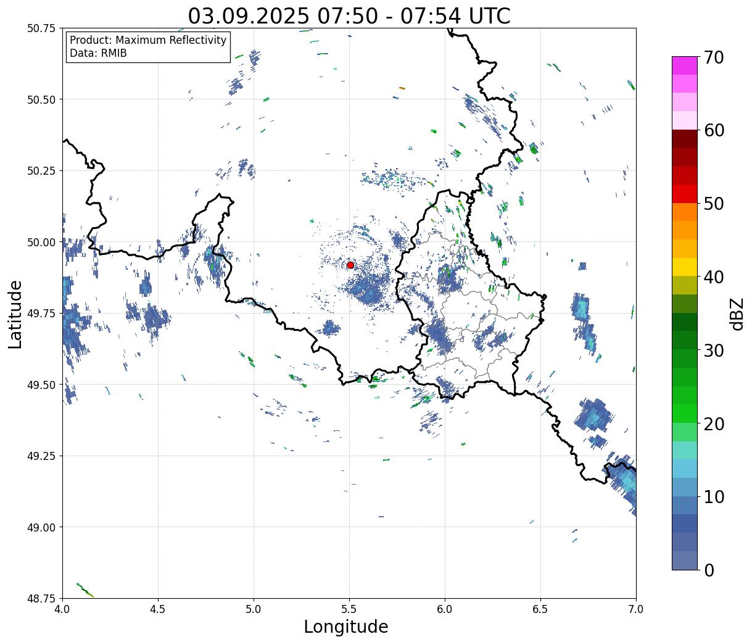Click the colorbar tick label 20

(713, 423)
